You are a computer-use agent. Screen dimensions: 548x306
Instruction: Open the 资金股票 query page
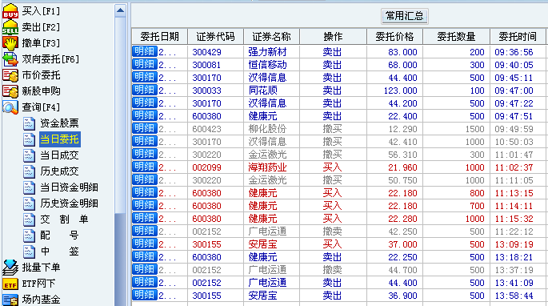click(x=59, y=123)
